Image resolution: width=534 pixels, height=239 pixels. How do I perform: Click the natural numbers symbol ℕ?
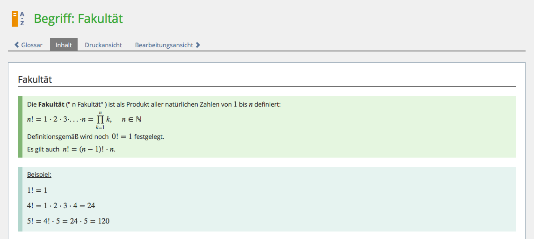pos(138,120)
